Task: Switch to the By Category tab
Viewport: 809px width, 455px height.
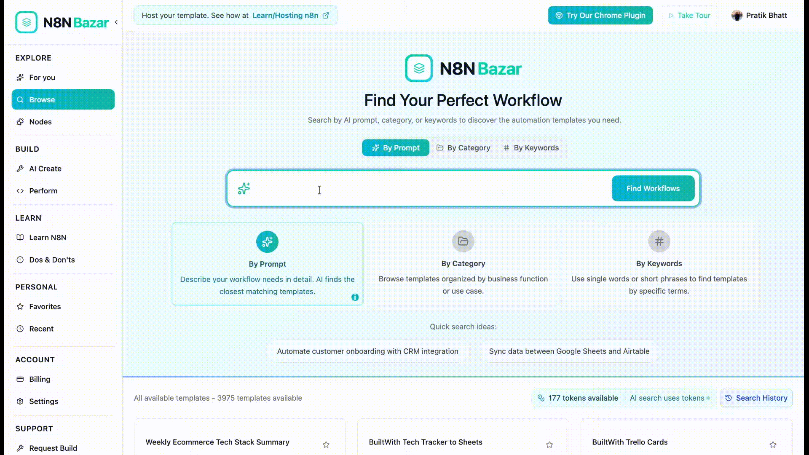Action: pyautogui.click(x=463, y=148)
